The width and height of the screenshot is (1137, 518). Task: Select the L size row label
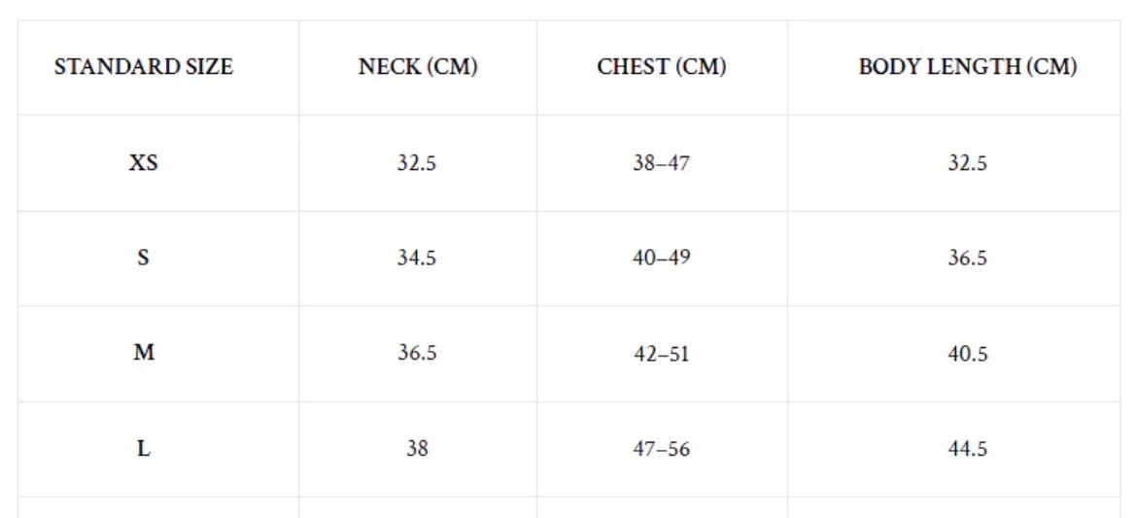point(144,449)
